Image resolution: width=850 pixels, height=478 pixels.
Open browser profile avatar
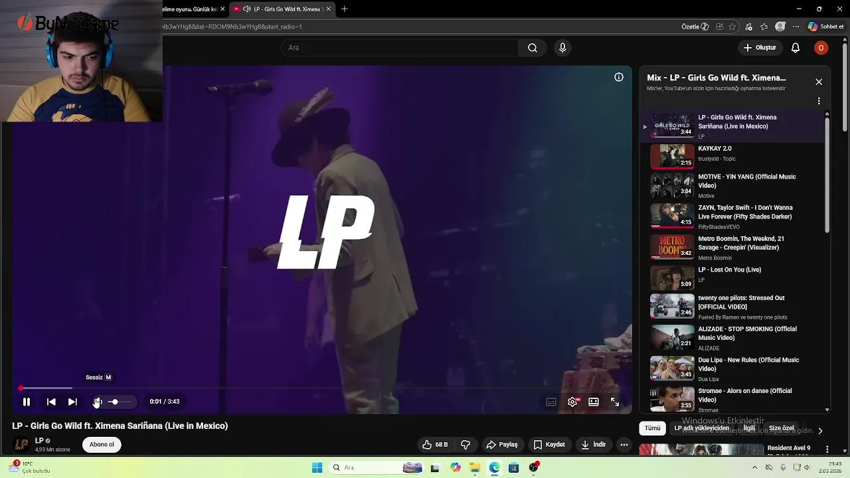pyautogui.click(x=780, y=27)
